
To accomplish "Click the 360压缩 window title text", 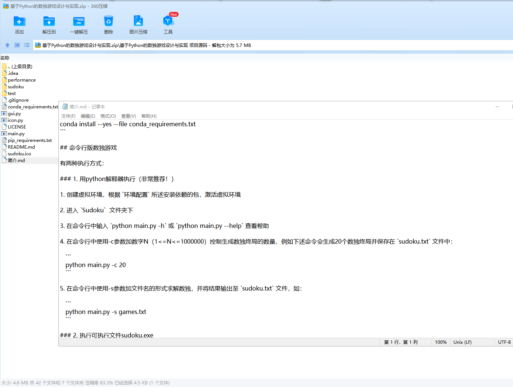I will point(59,6).
